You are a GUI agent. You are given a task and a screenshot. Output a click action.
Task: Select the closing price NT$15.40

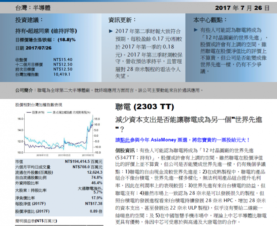(63, 60)
